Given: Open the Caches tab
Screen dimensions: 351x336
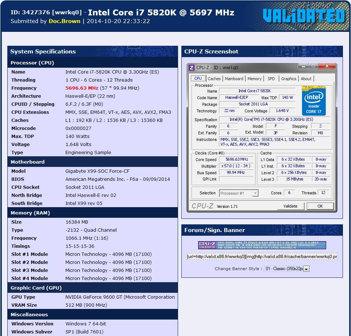Looking at the screenshot, I should point(214,79).
